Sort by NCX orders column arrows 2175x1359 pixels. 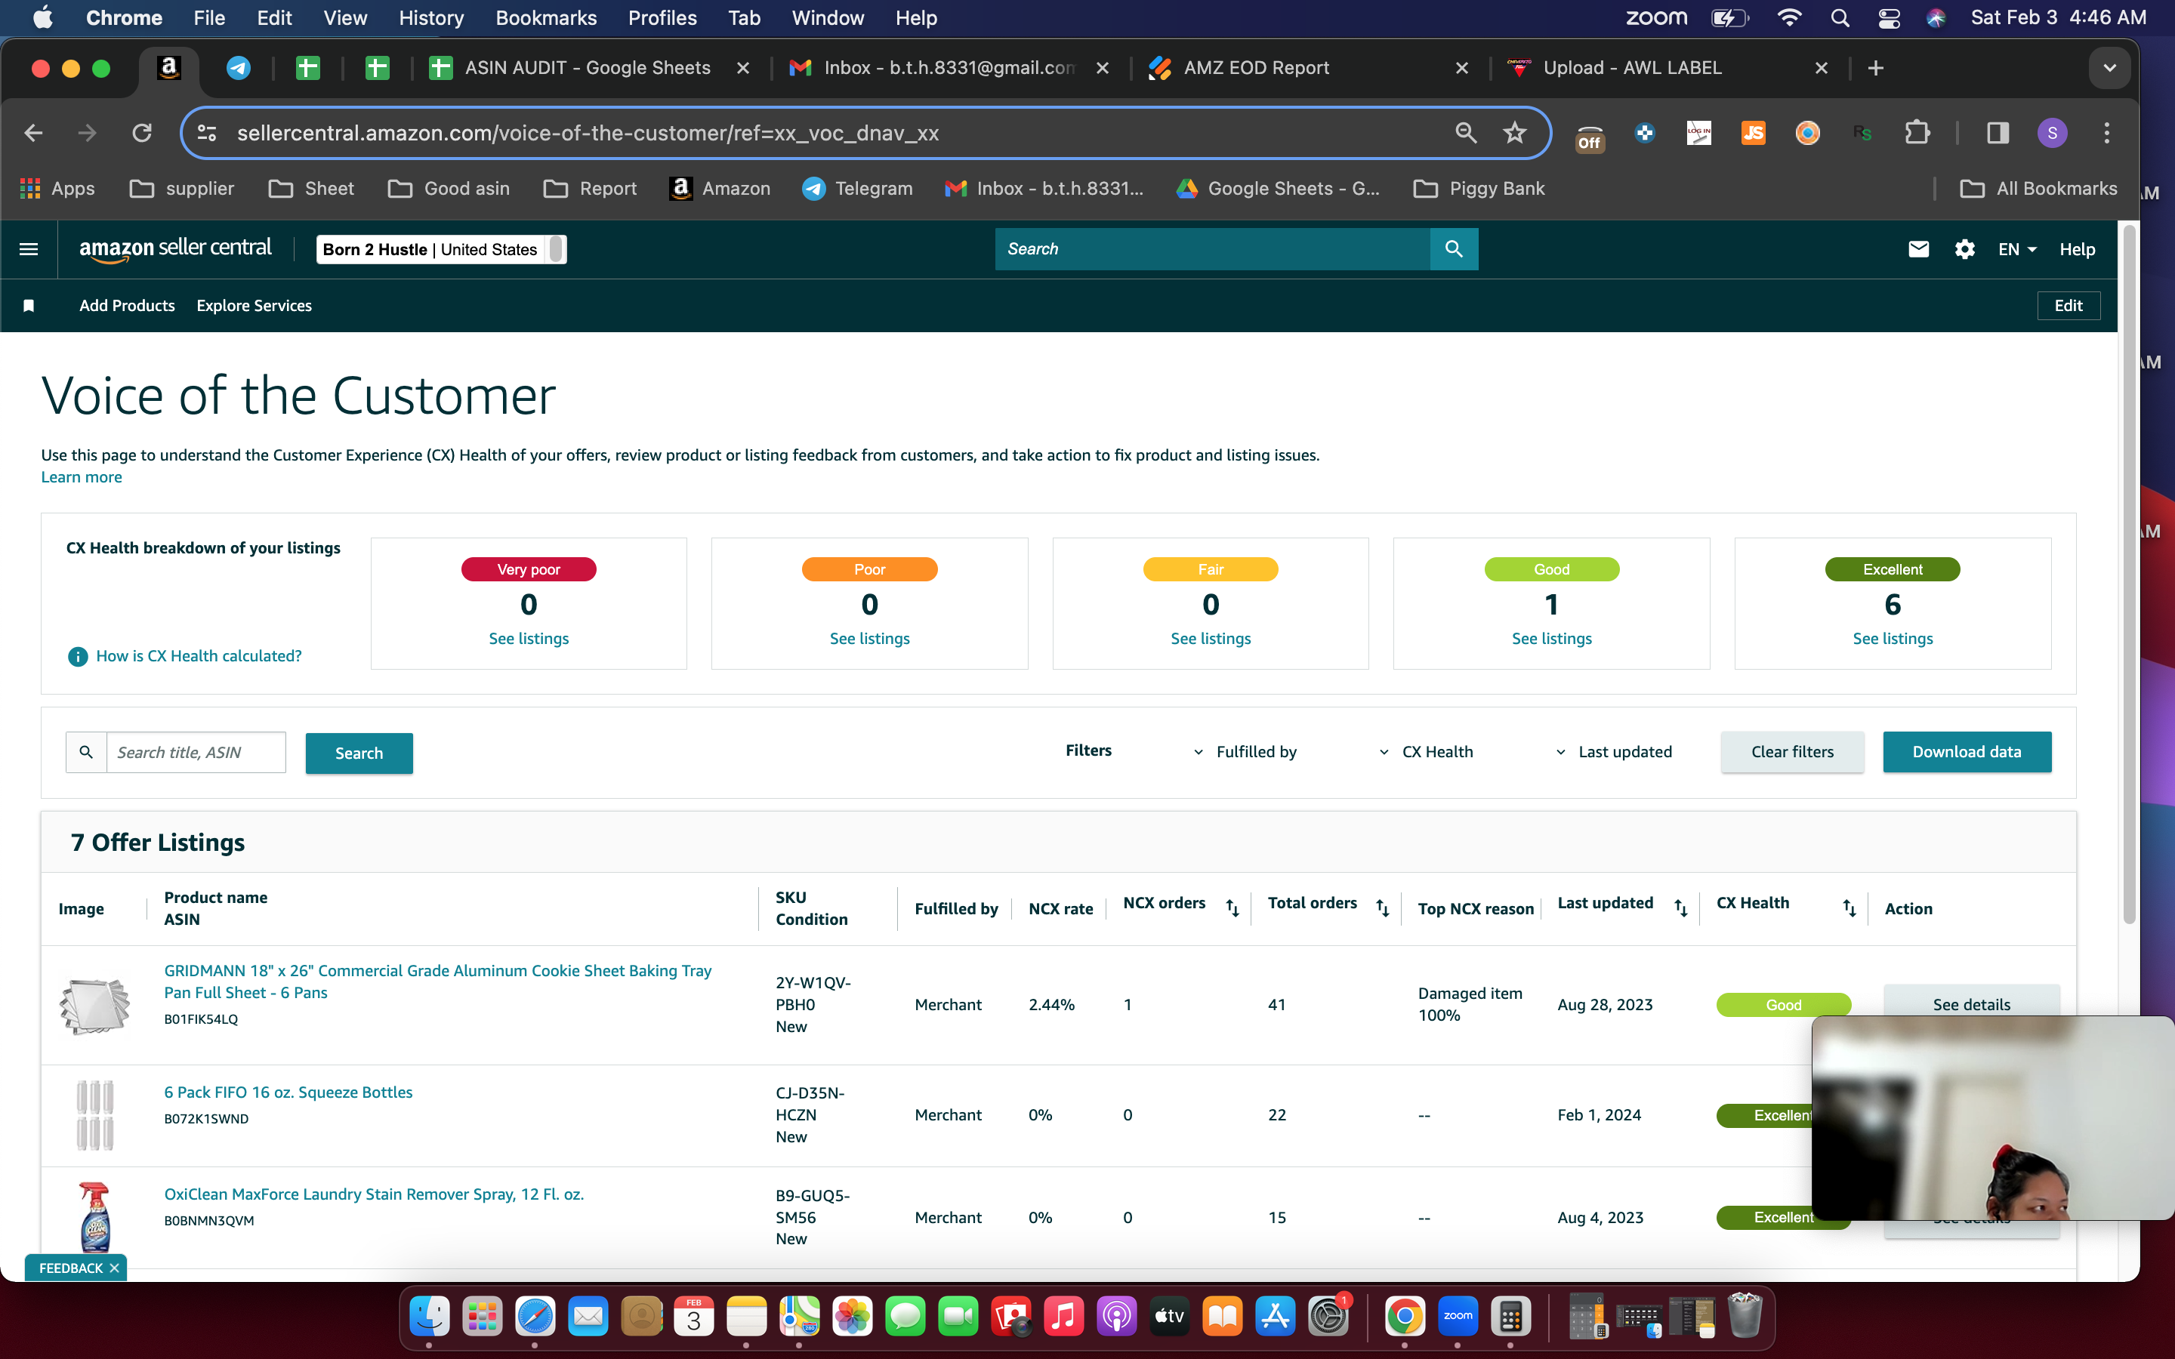(1232, 908)
